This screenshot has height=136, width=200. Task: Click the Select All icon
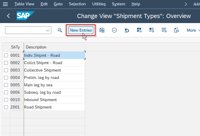tap(139, 30)
